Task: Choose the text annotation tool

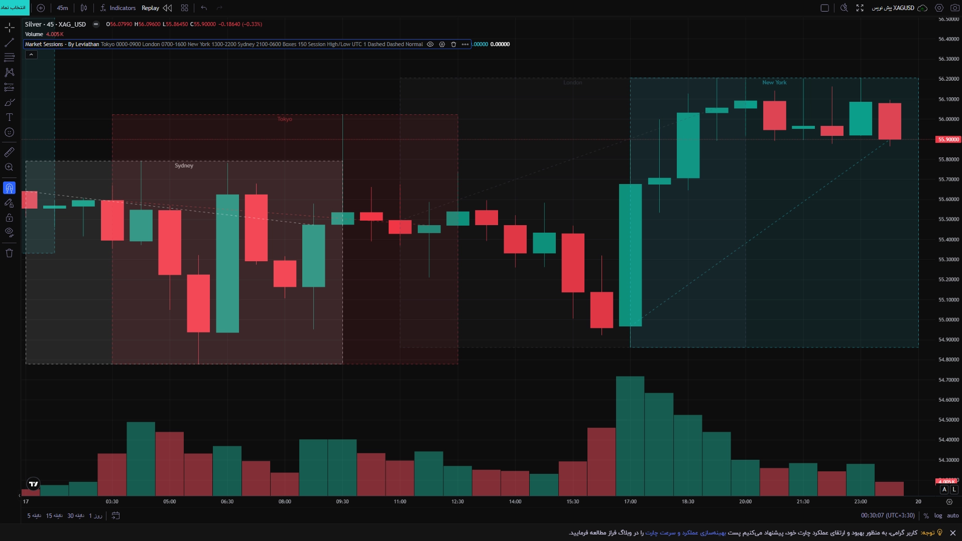Action: click(9, 117)
